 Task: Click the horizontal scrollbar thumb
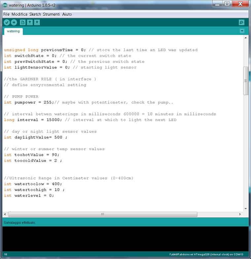103,214
